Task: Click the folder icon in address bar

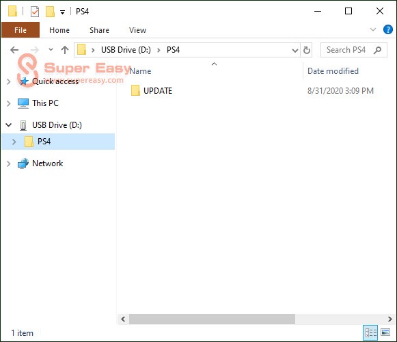Action: click(x=81, y=49)
